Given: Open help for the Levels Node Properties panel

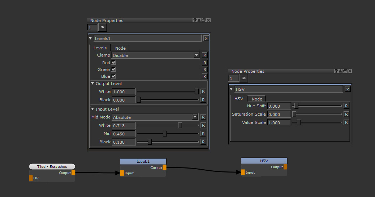Looking at the screenshot, I should point(195,21).
